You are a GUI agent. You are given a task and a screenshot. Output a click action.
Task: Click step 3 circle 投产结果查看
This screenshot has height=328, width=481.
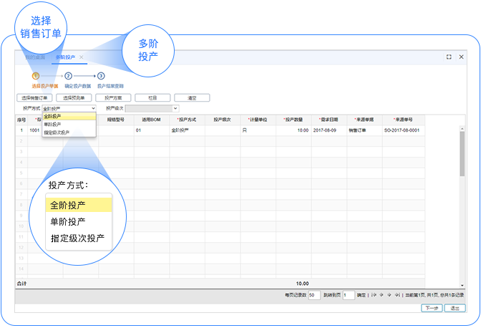(101, 75)
